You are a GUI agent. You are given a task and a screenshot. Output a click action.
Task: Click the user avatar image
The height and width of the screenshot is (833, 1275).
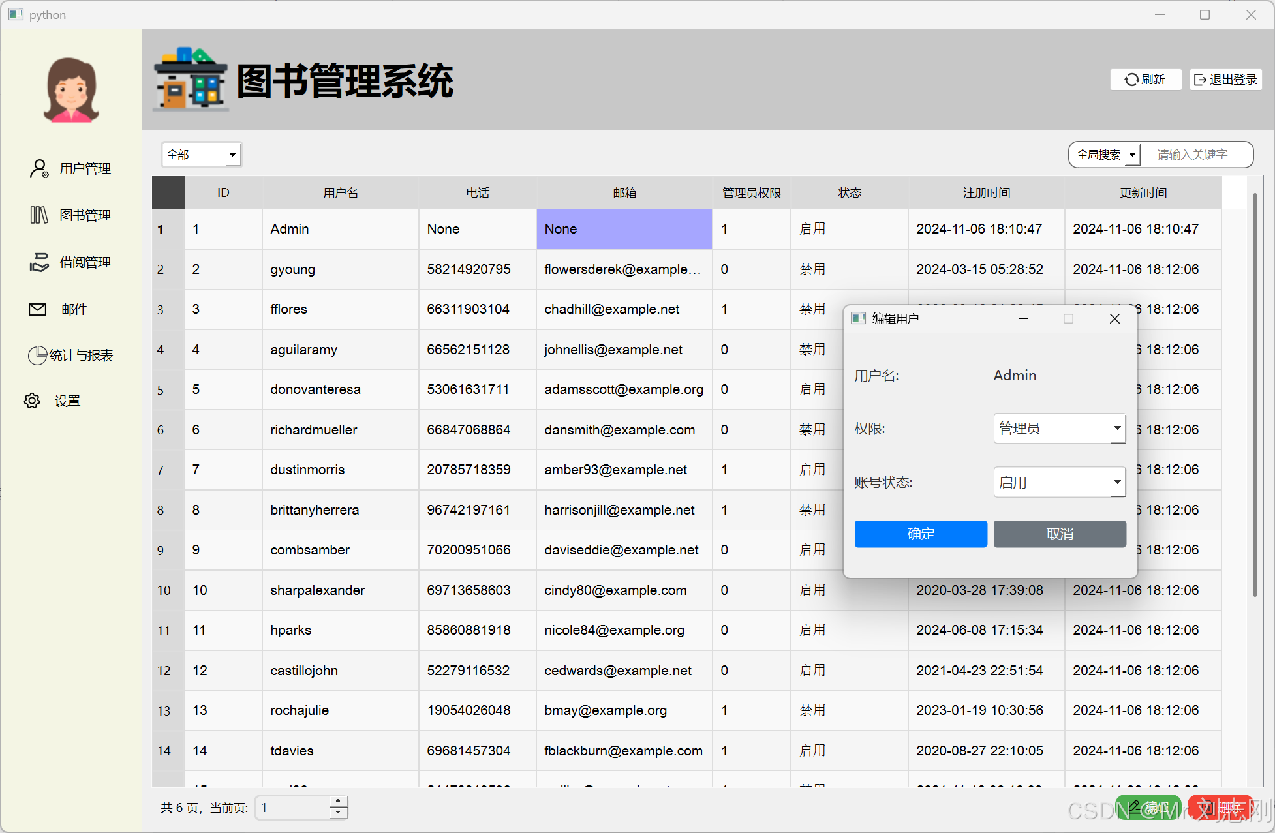click(x=70, y=89)
